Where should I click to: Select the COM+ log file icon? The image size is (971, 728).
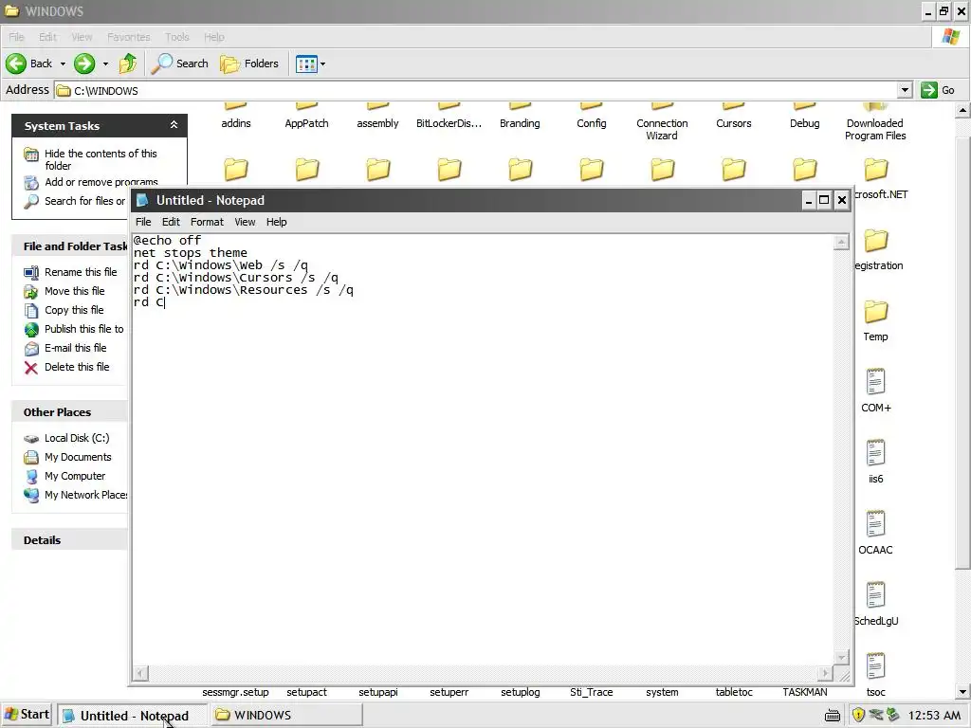pos(875,381)
